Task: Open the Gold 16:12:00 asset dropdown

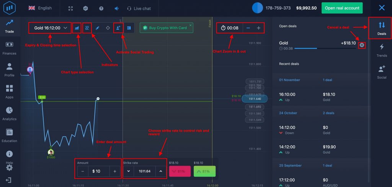Action: [51, 28]
